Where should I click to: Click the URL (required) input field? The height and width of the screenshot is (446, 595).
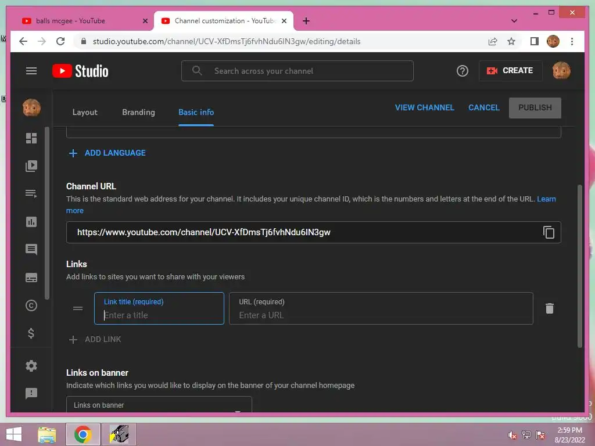point(381,308)
